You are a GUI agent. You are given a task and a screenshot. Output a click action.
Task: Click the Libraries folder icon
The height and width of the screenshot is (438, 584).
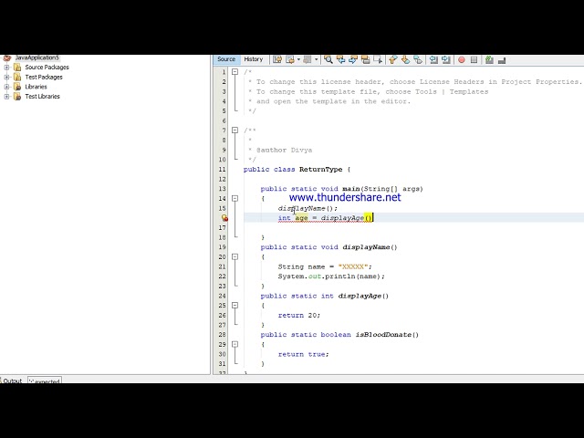point(17,87)
